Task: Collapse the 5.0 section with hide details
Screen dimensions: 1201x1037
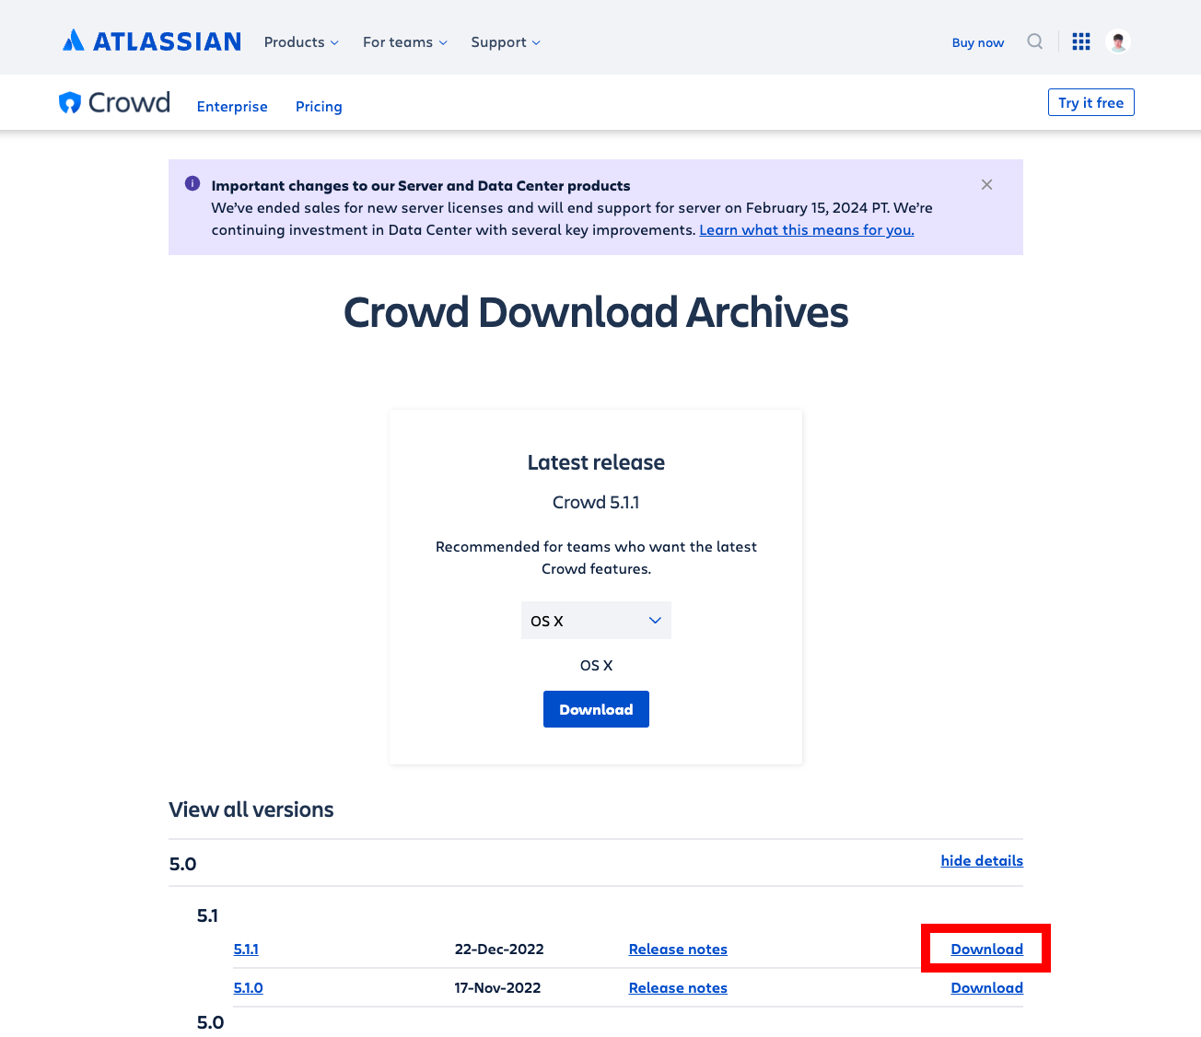Action: [982, 860]
